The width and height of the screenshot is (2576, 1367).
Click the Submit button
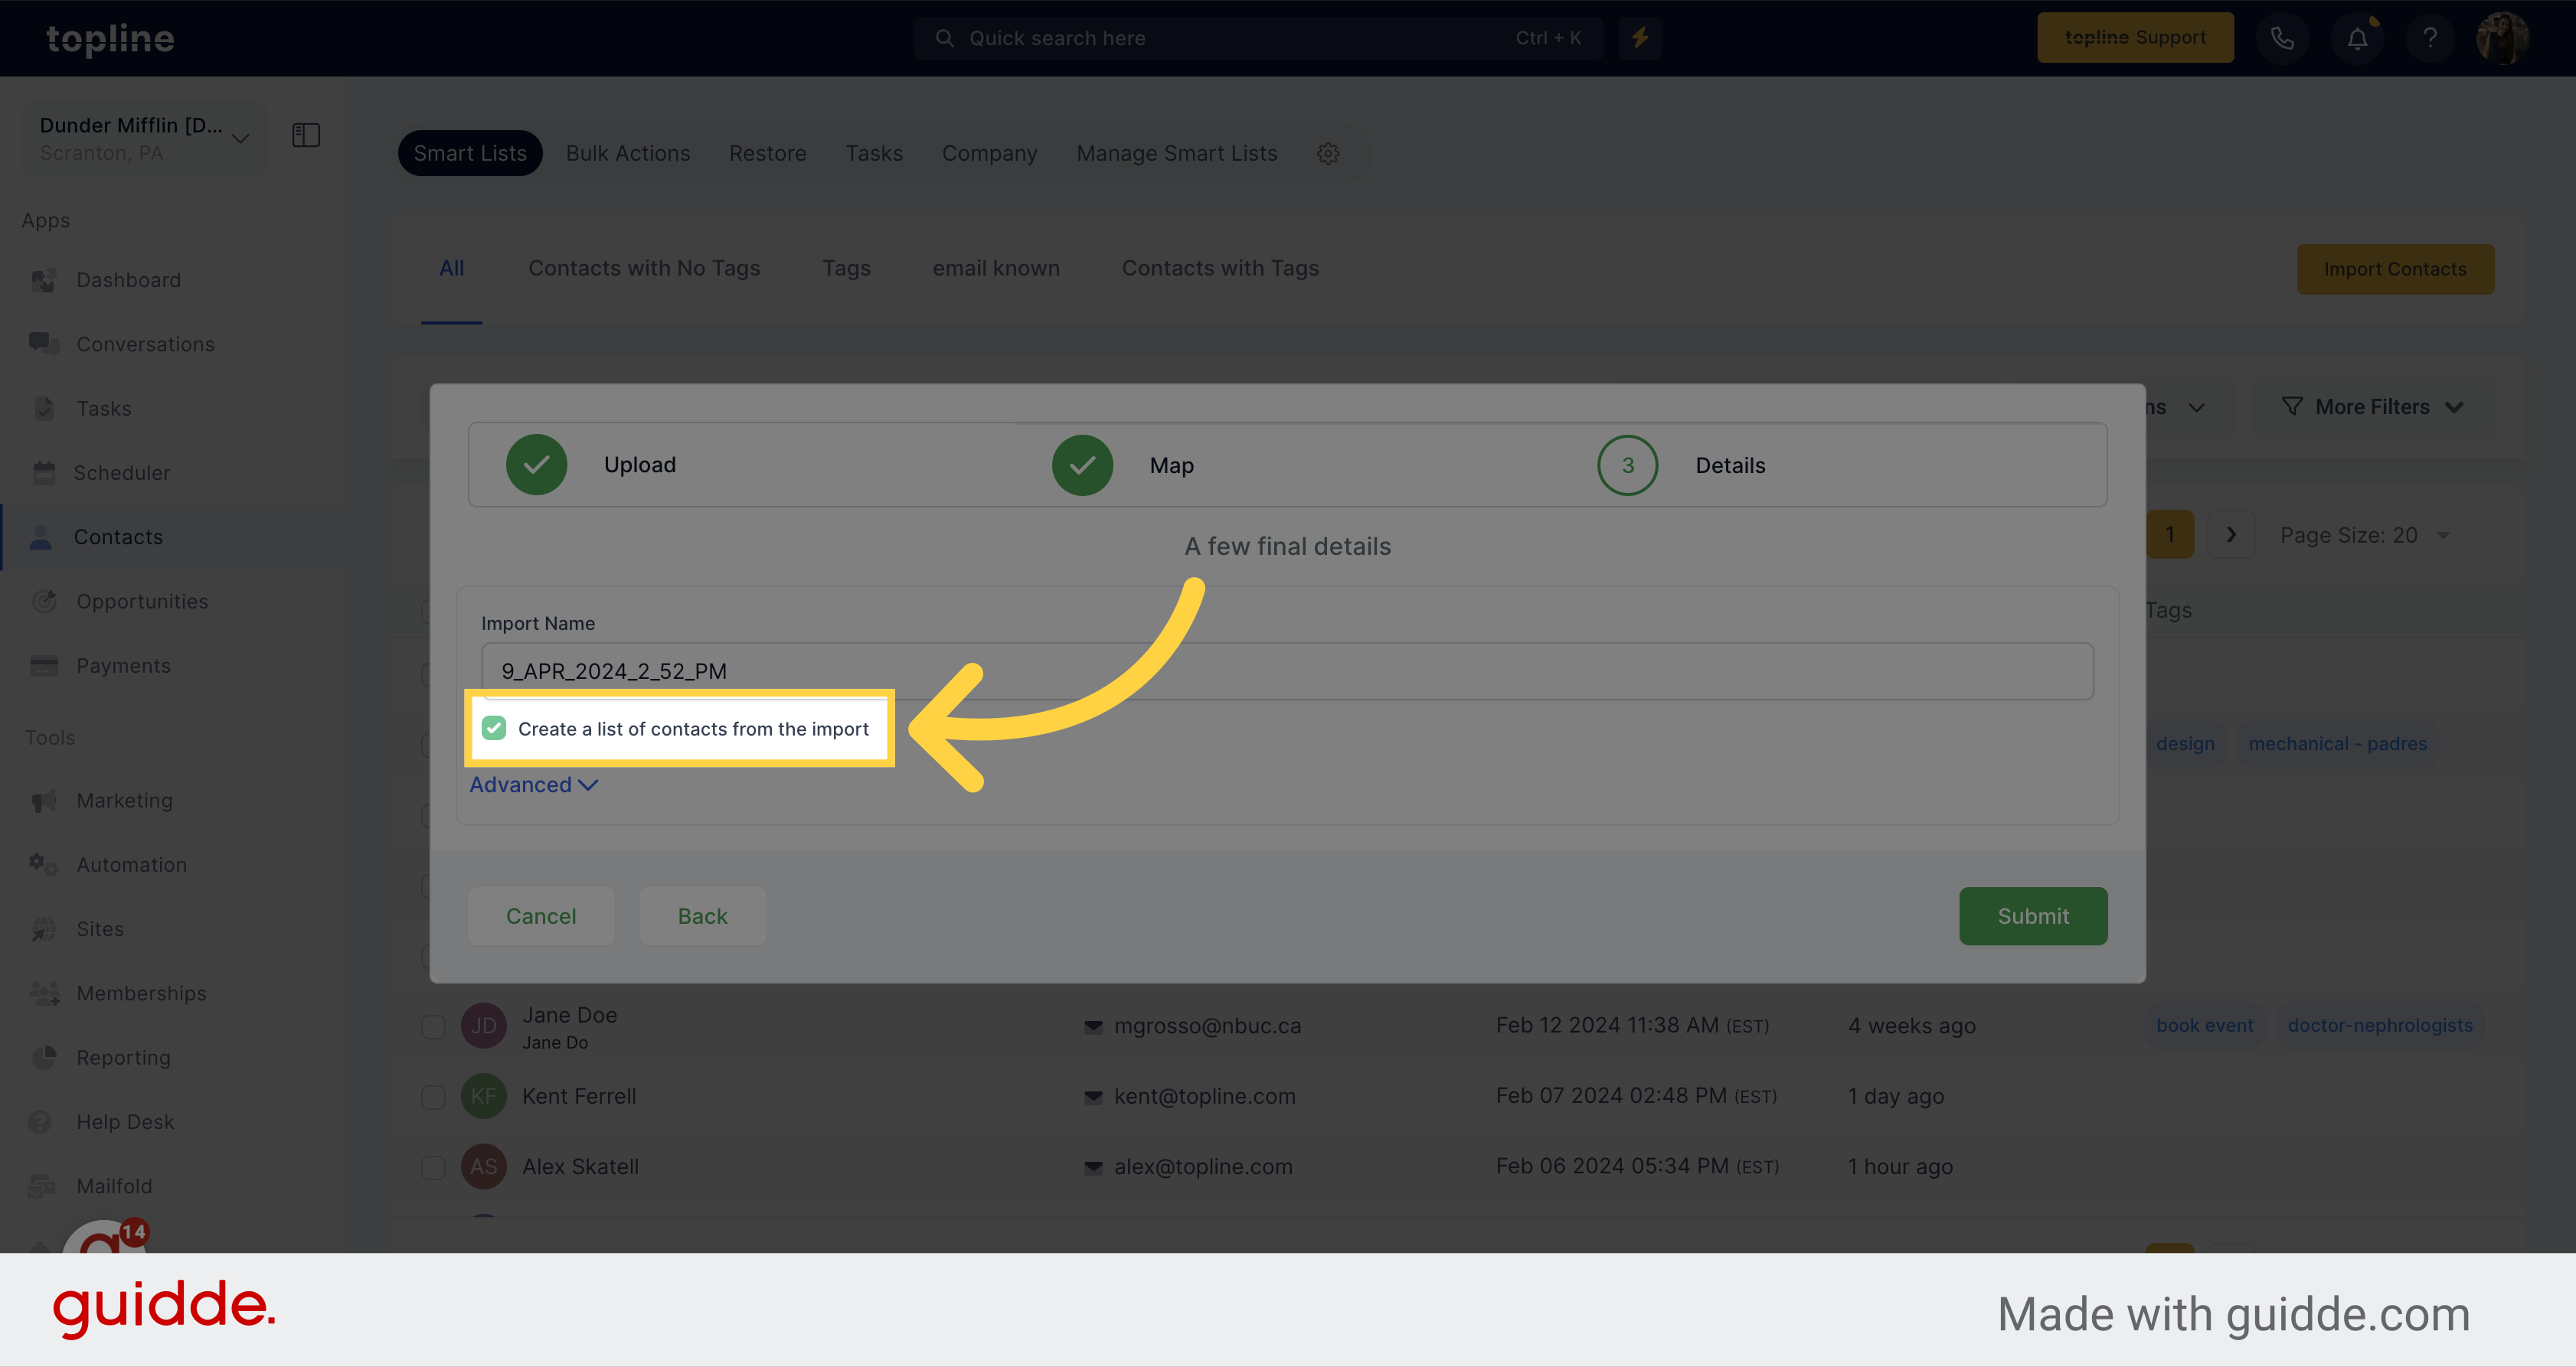(x=2032, y=914)
